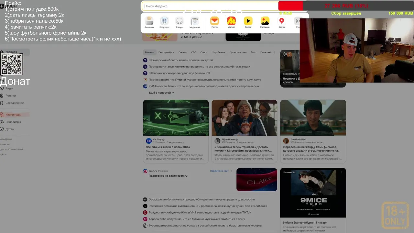The width and height of the screenshot is (414, 233).
Task: Click Все, что мы знаем о новой Xbox
Action: 168,147
